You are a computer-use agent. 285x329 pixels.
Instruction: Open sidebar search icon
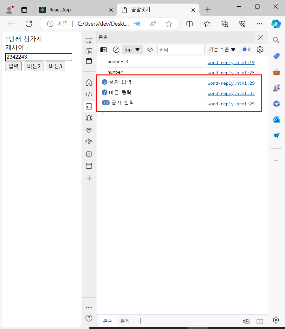tap(276, 40)
